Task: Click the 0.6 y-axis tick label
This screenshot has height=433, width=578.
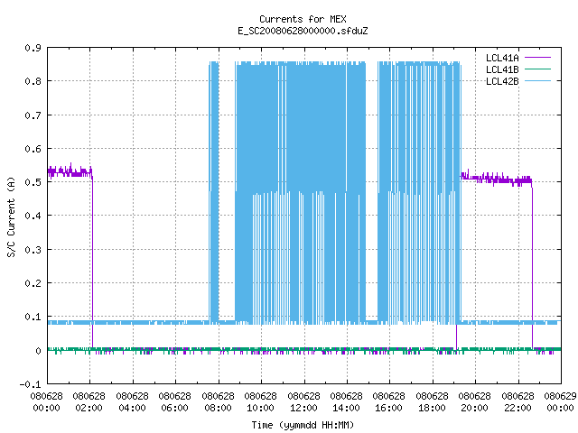Action: pyautogui.click(x=33, y=149)
